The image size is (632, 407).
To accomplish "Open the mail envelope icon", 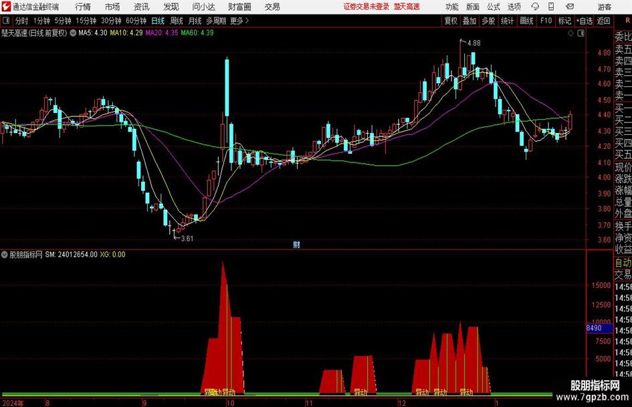I will tap(570, 7).
